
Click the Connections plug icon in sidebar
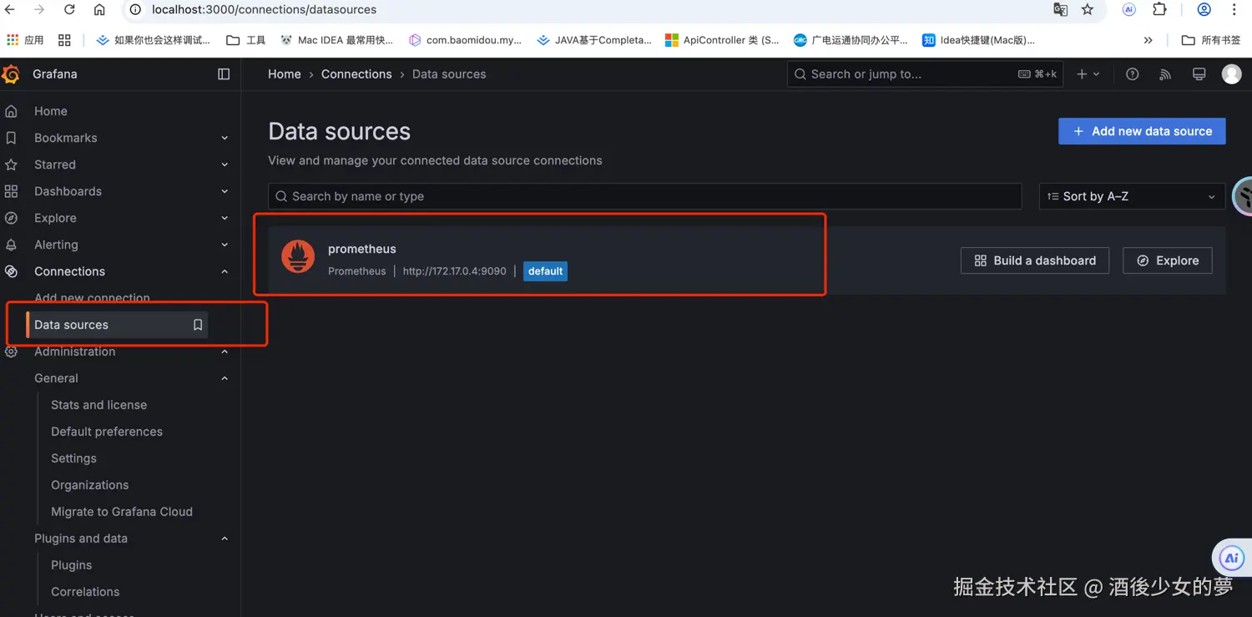[x=11, y=271]
